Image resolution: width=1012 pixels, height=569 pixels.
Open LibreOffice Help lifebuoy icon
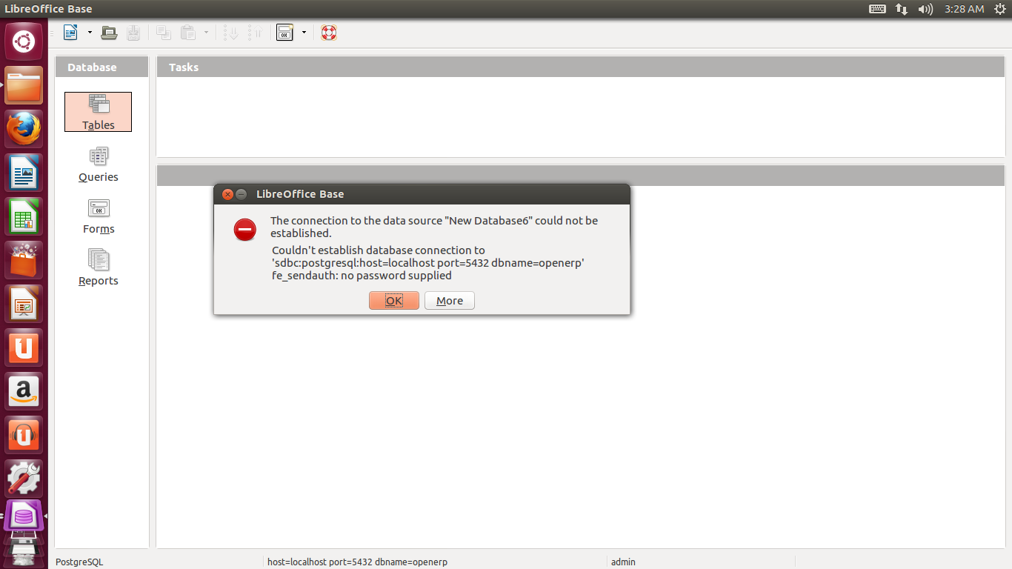click(x=329, y=33)
